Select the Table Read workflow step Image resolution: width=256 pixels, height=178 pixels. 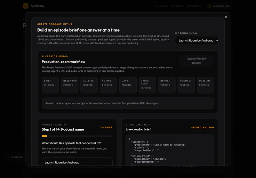click(148, 85)
